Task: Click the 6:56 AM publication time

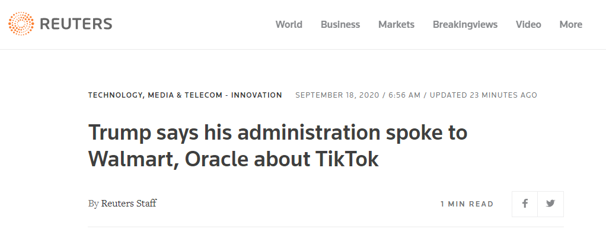Action: [x=404, y=95]
